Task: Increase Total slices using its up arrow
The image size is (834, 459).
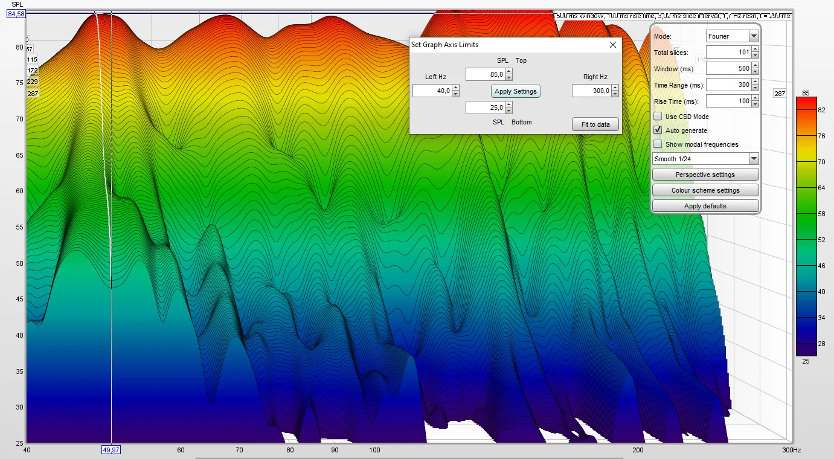Action: [755, 50]
